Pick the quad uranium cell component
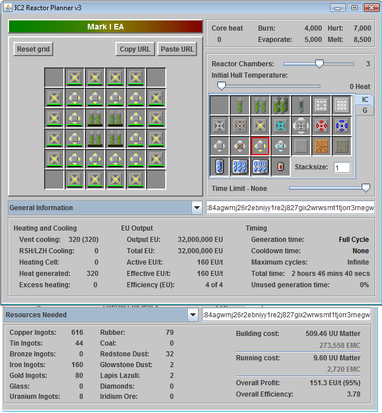This screenshot has height=413, width=382. click(281, 105)
